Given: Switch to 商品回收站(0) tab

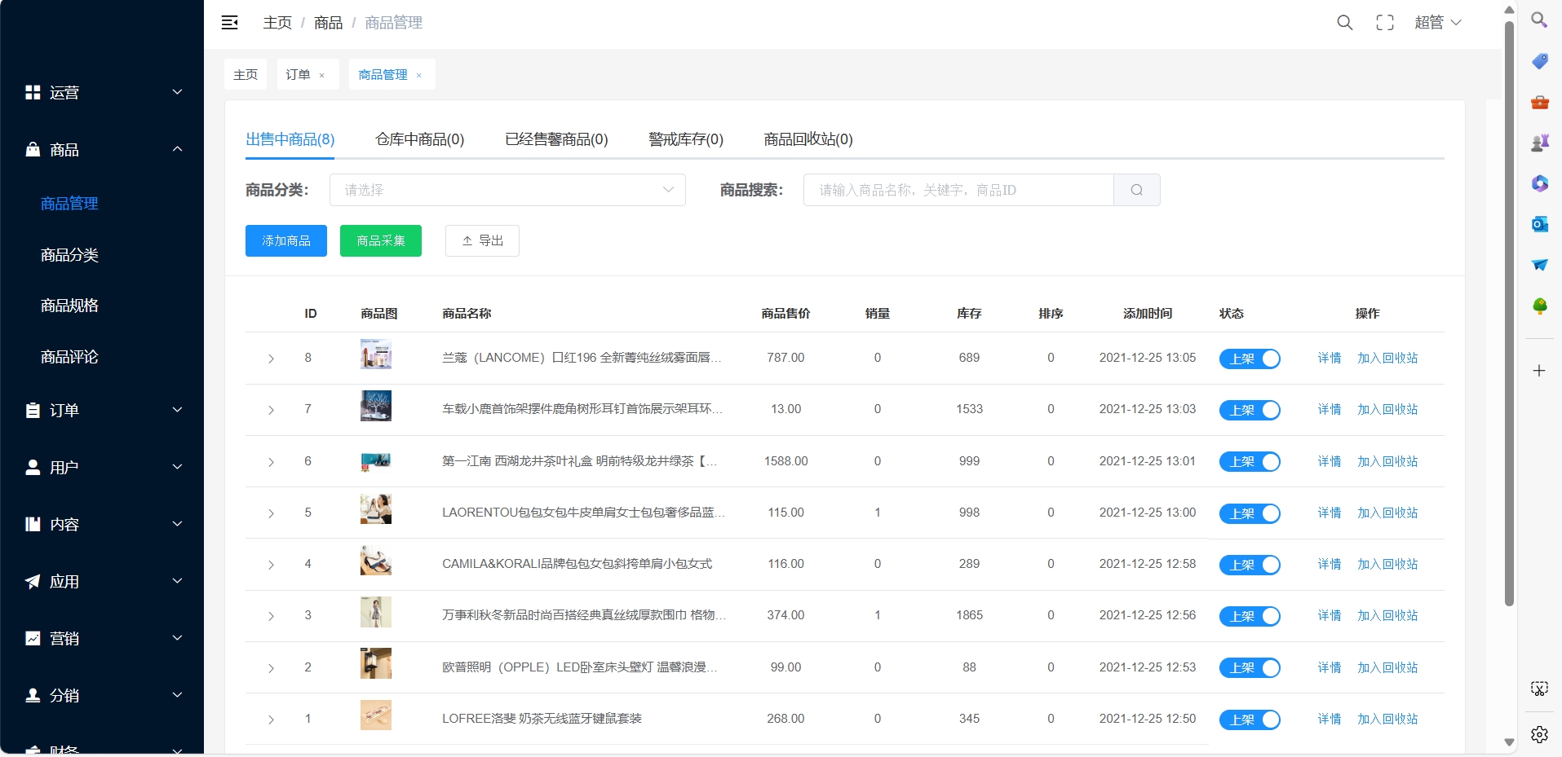Looking at the screenshot, I should coord(808,139).
